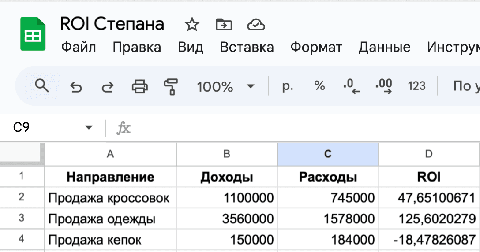Open the 100% zoom dropdown
The width and height of the screenshot is (480, 252).
225,86
